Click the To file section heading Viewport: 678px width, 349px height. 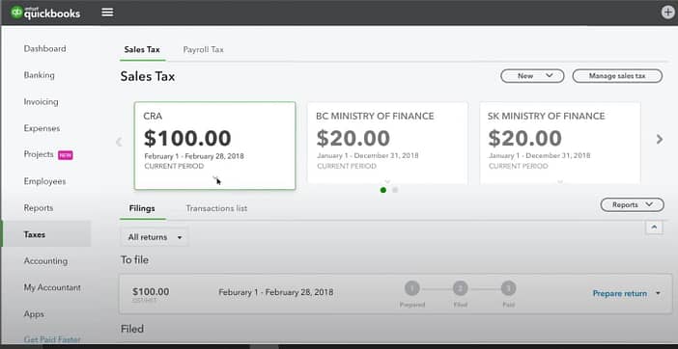[134, 260]
